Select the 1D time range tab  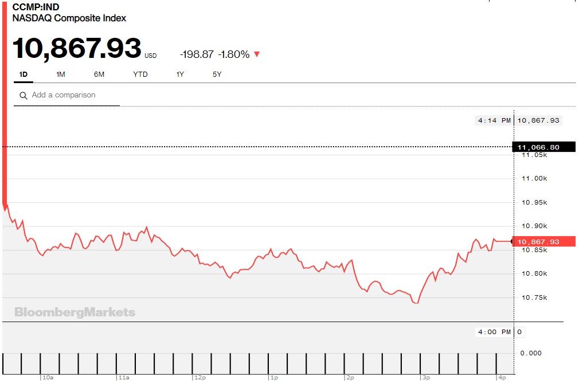24,74
